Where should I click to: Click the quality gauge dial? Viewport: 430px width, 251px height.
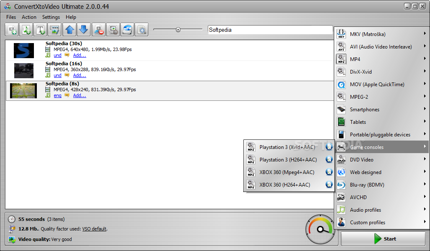[x=320, y=229]
